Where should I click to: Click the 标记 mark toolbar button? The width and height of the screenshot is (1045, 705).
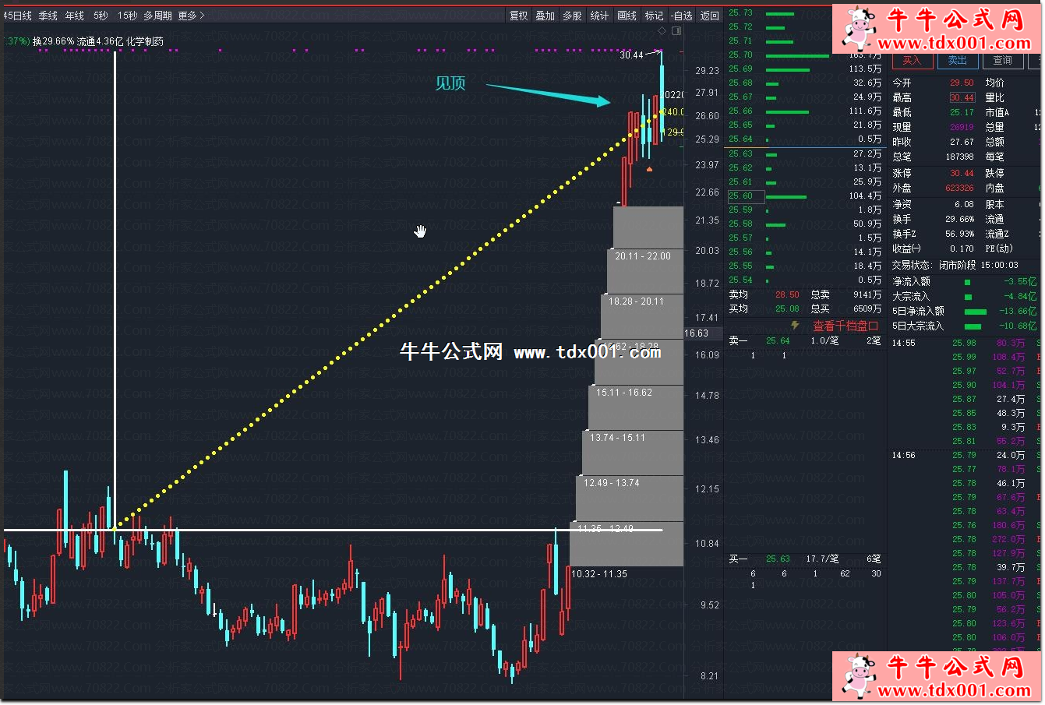pyautogui.click(x=655, y=16)
